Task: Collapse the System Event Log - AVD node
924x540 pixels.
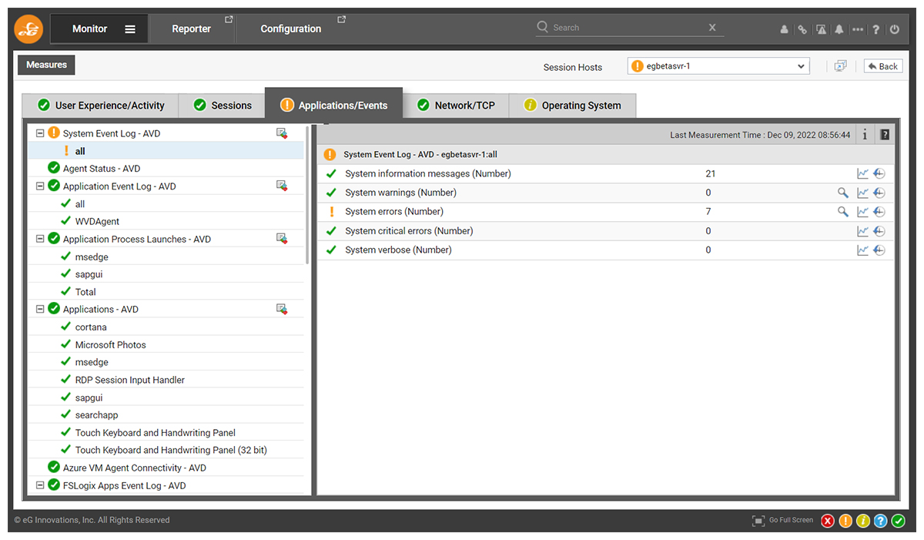Action: click(x=40, y=133)
